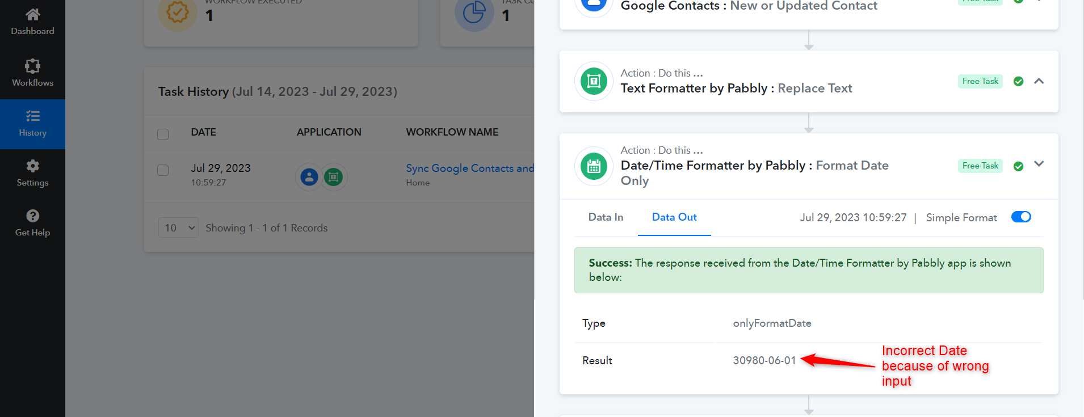Screen dimensions: 1084x417
Task: Open Settings gear in sidebar
Action: click(x=32, y=166)
